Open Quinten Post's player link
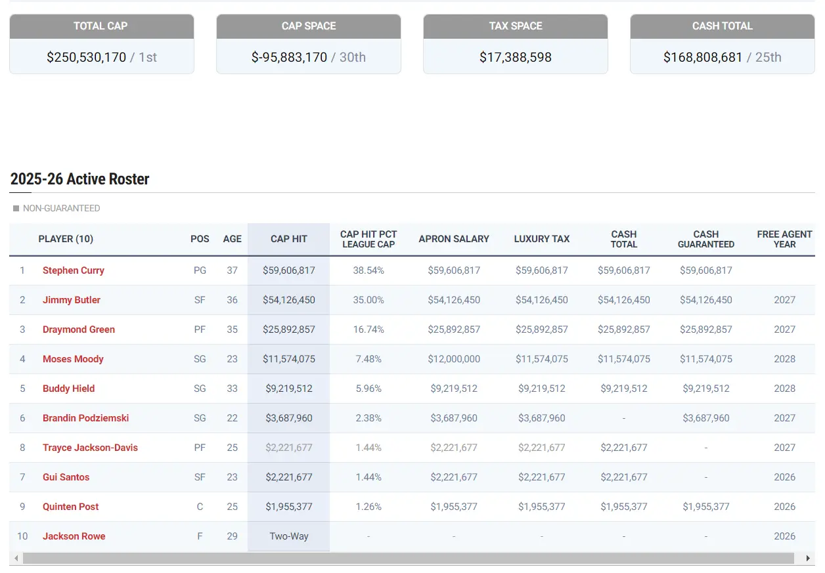This screenshot has width=825, height=573. tap(71, 507)
